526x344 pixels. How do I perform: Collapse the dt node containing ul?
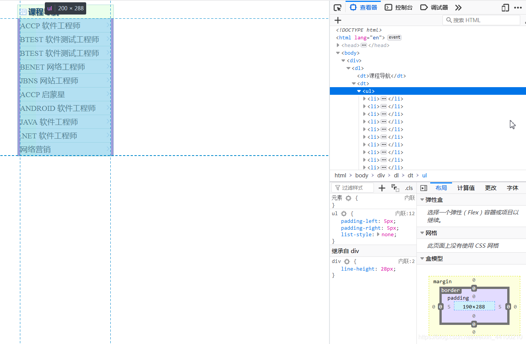tap(354, 83)
